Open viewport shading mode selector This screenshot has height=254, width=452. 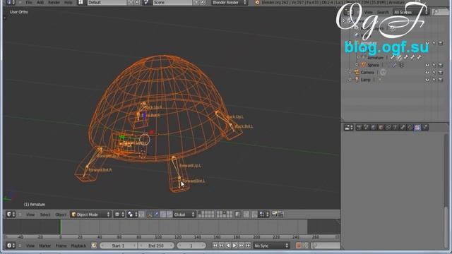(119, 214)
